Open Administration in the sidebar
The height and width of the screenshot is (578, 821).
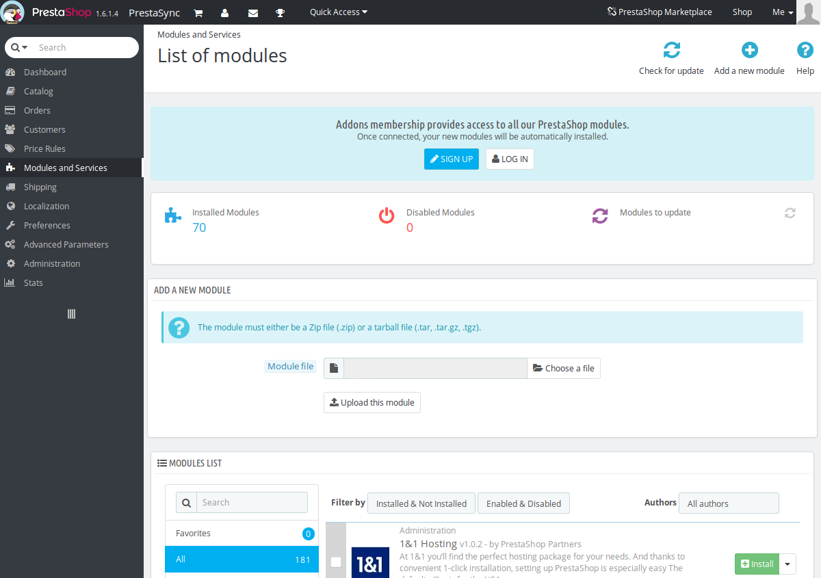point(71,263)
